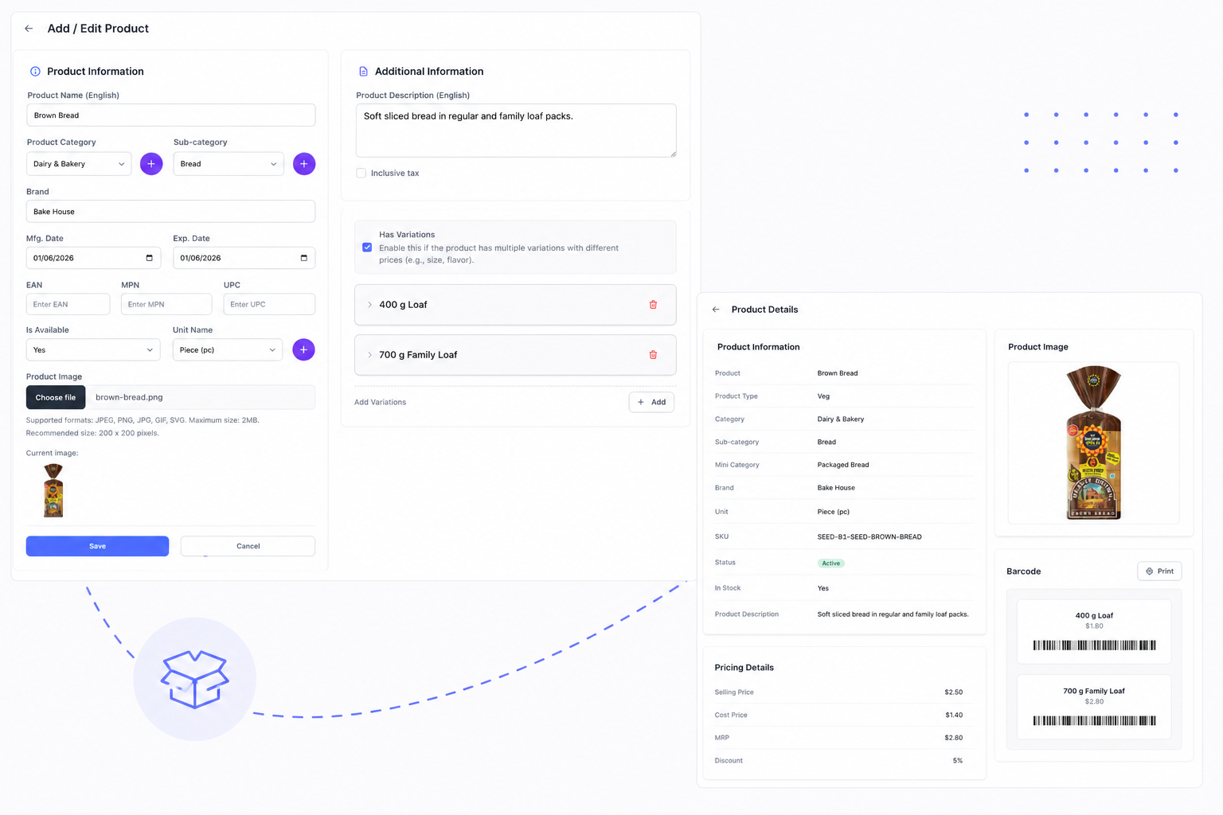Add a new product category with plus button
The image size is (1223, 815).
[151, 164]
